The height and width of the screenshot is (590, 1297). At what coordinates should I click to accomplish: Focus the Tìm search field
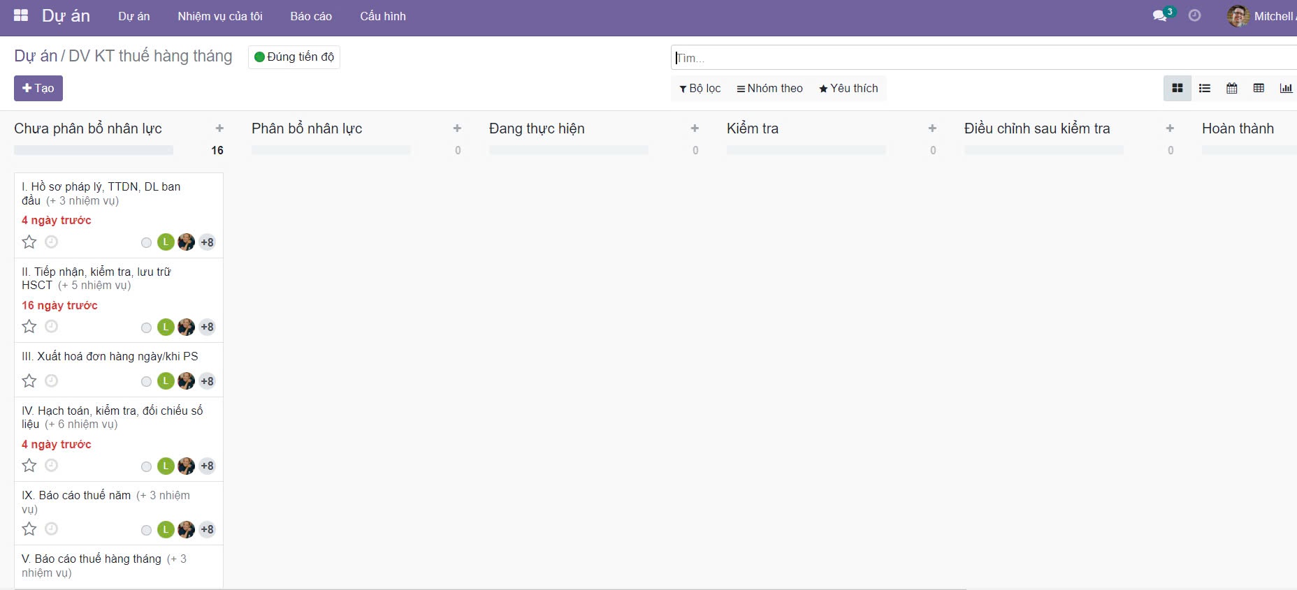(978, 58)
